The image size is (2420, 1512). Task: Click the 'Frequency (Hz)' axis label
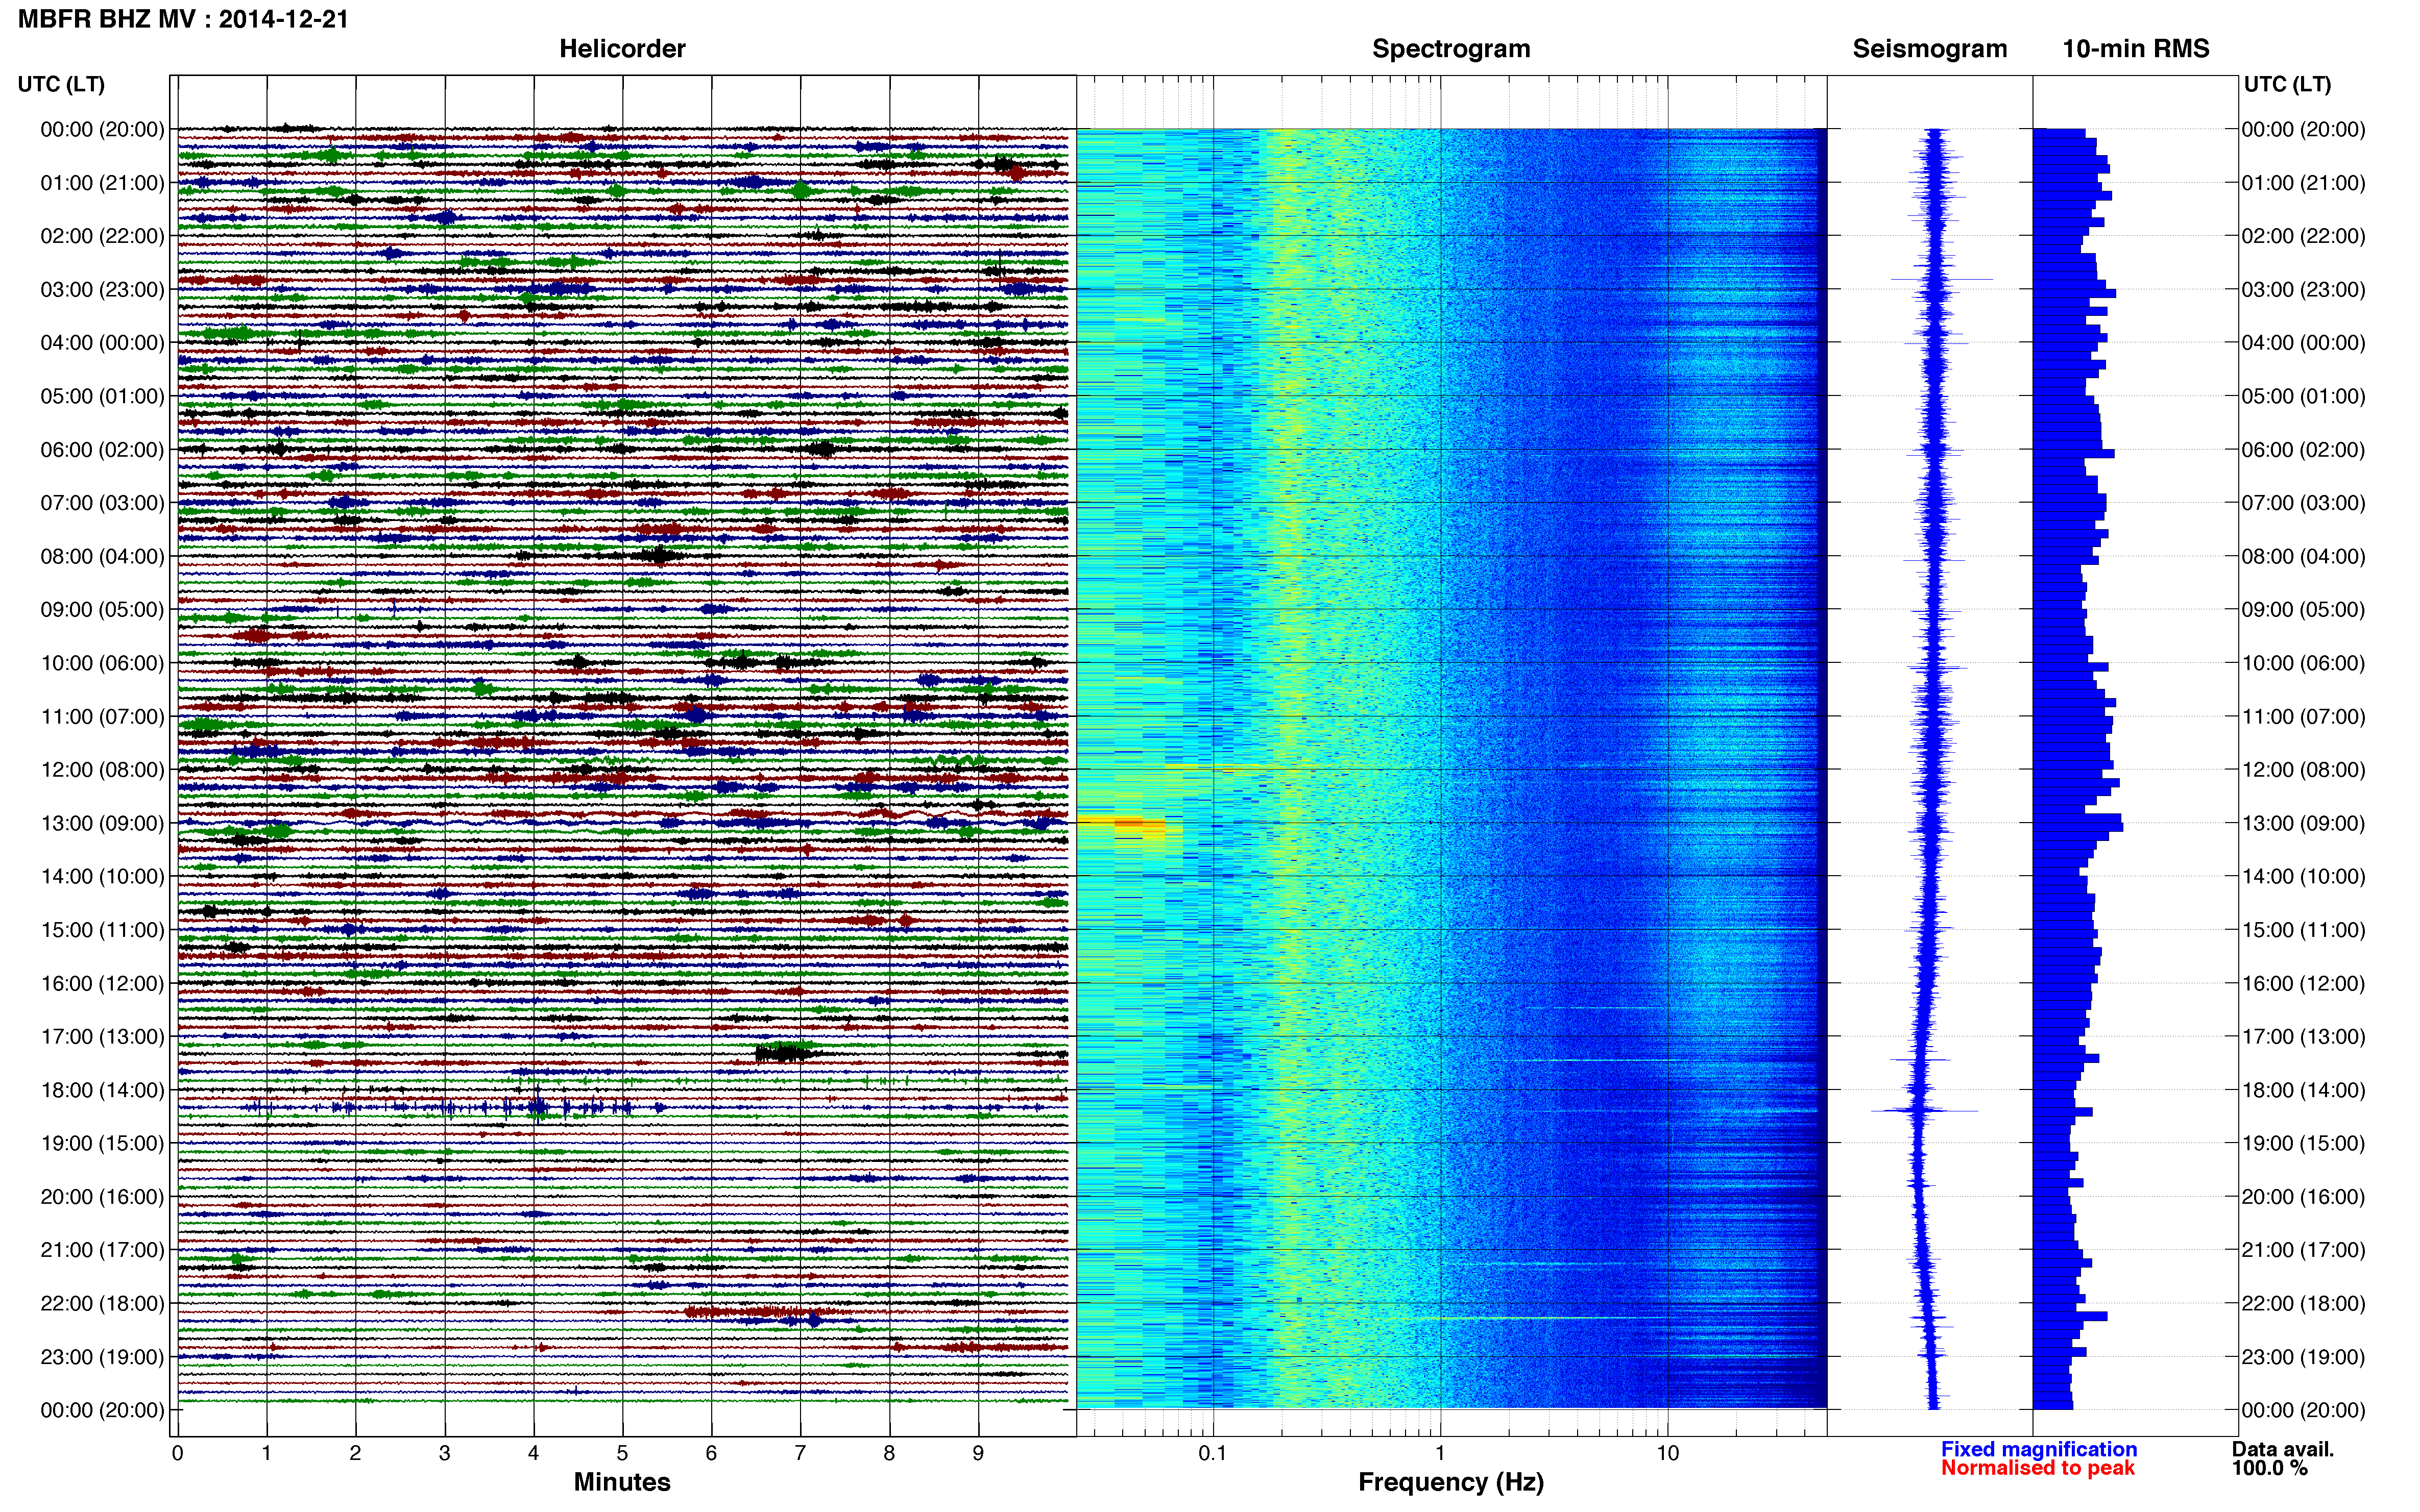click(x=1450, y=1482)
